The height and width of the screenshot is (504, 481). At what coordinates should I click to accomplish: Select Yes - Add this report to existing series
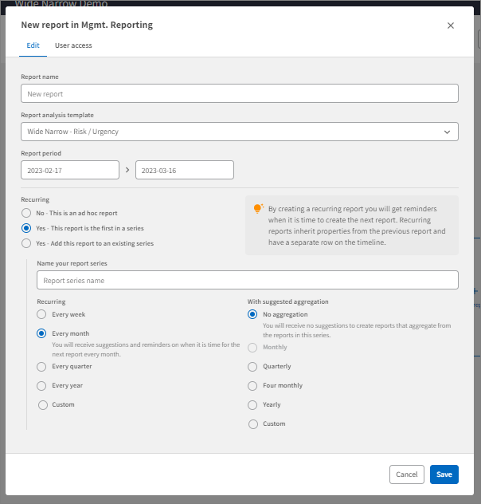(26, 243)
